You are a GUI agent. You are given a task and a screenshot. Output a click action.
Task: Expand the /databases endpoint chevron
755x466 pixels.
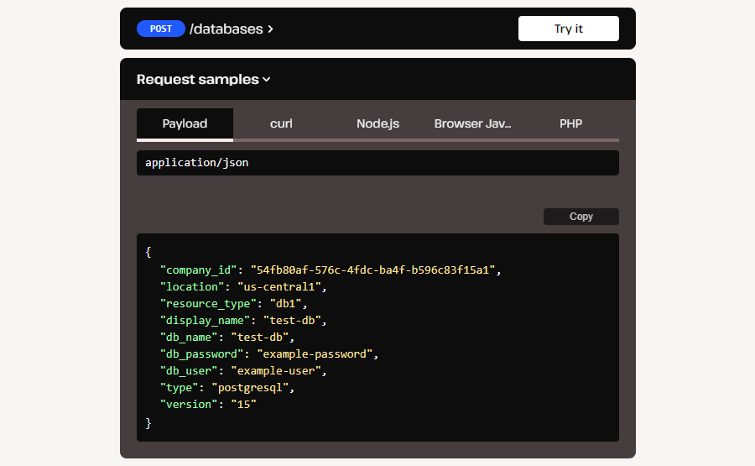(x=270, y=29)
